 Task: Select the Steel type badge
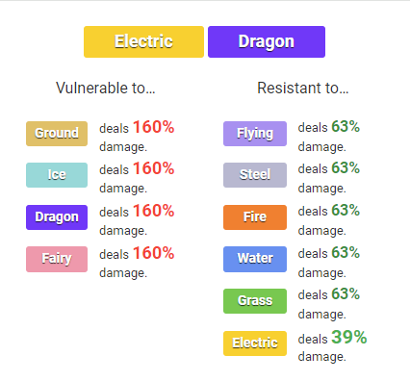(x=255, y=175)
